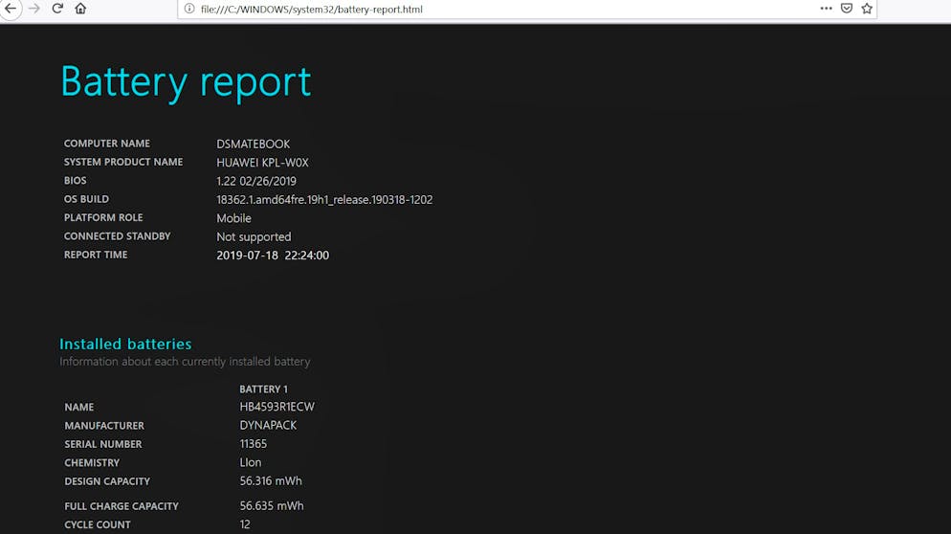Click the OS BUILD label
The height and width of the screenshot is (534, 951).
pyautogui.click(x=87, y=199)
